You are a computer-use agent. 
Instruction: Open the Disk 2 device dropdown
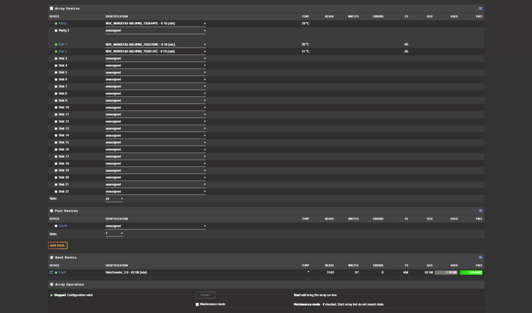coord(155,52)
